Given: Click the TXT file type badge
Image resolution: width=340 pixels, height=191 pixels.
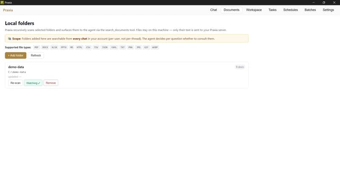Looking at the screenshot, I should coord(122,48).
